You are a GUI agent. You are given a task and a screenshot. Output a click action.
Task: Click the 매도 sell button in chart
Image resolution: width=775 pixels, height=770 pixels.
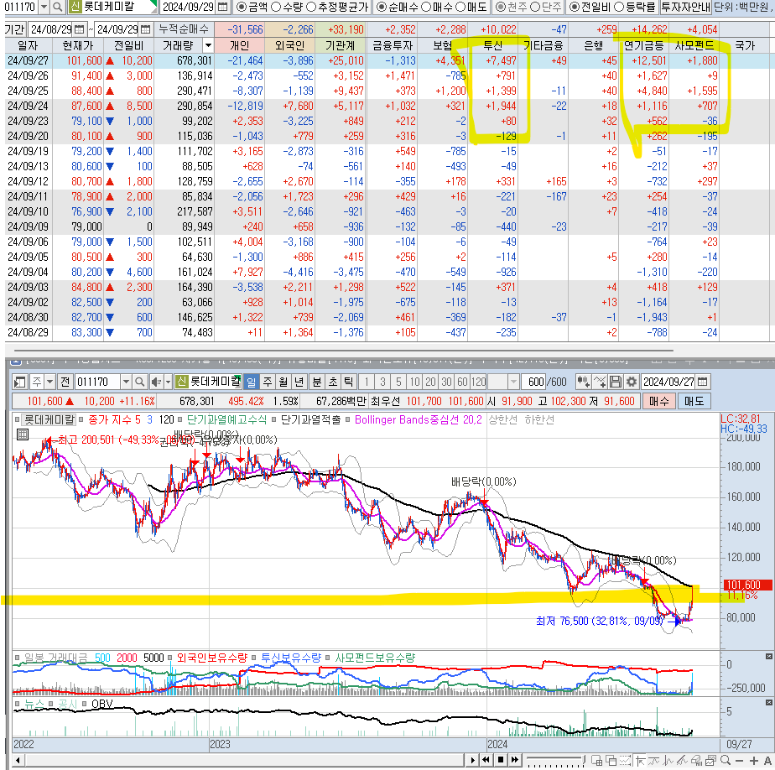click(694, 401)
